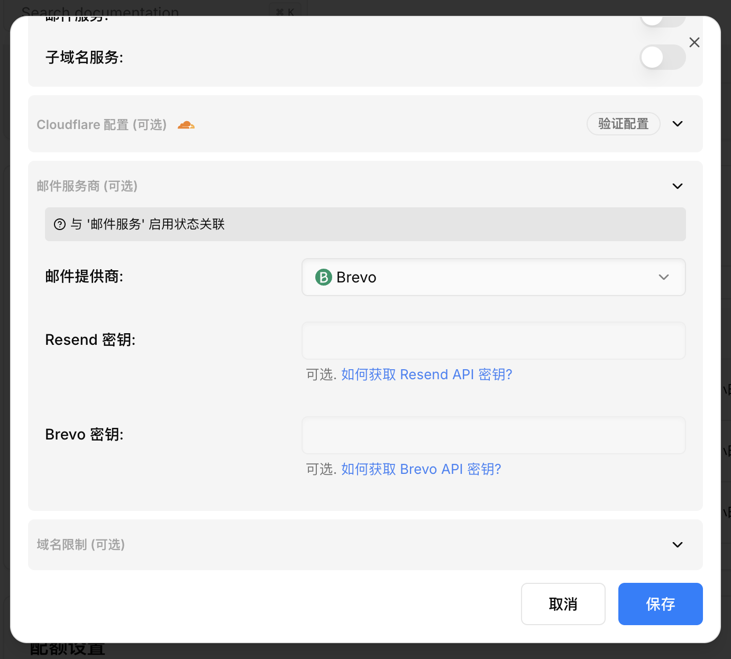Click the orange Cloudflare cloud logo
Image resolution: width=731 pixels, height=659 pixels.
tap(186, 125)
